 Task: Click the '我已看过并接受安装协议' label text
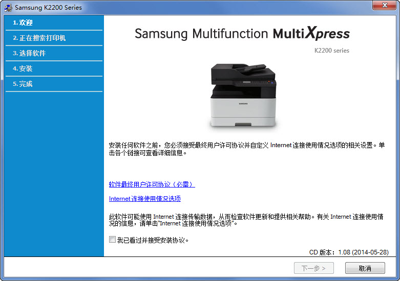point(153,240)
